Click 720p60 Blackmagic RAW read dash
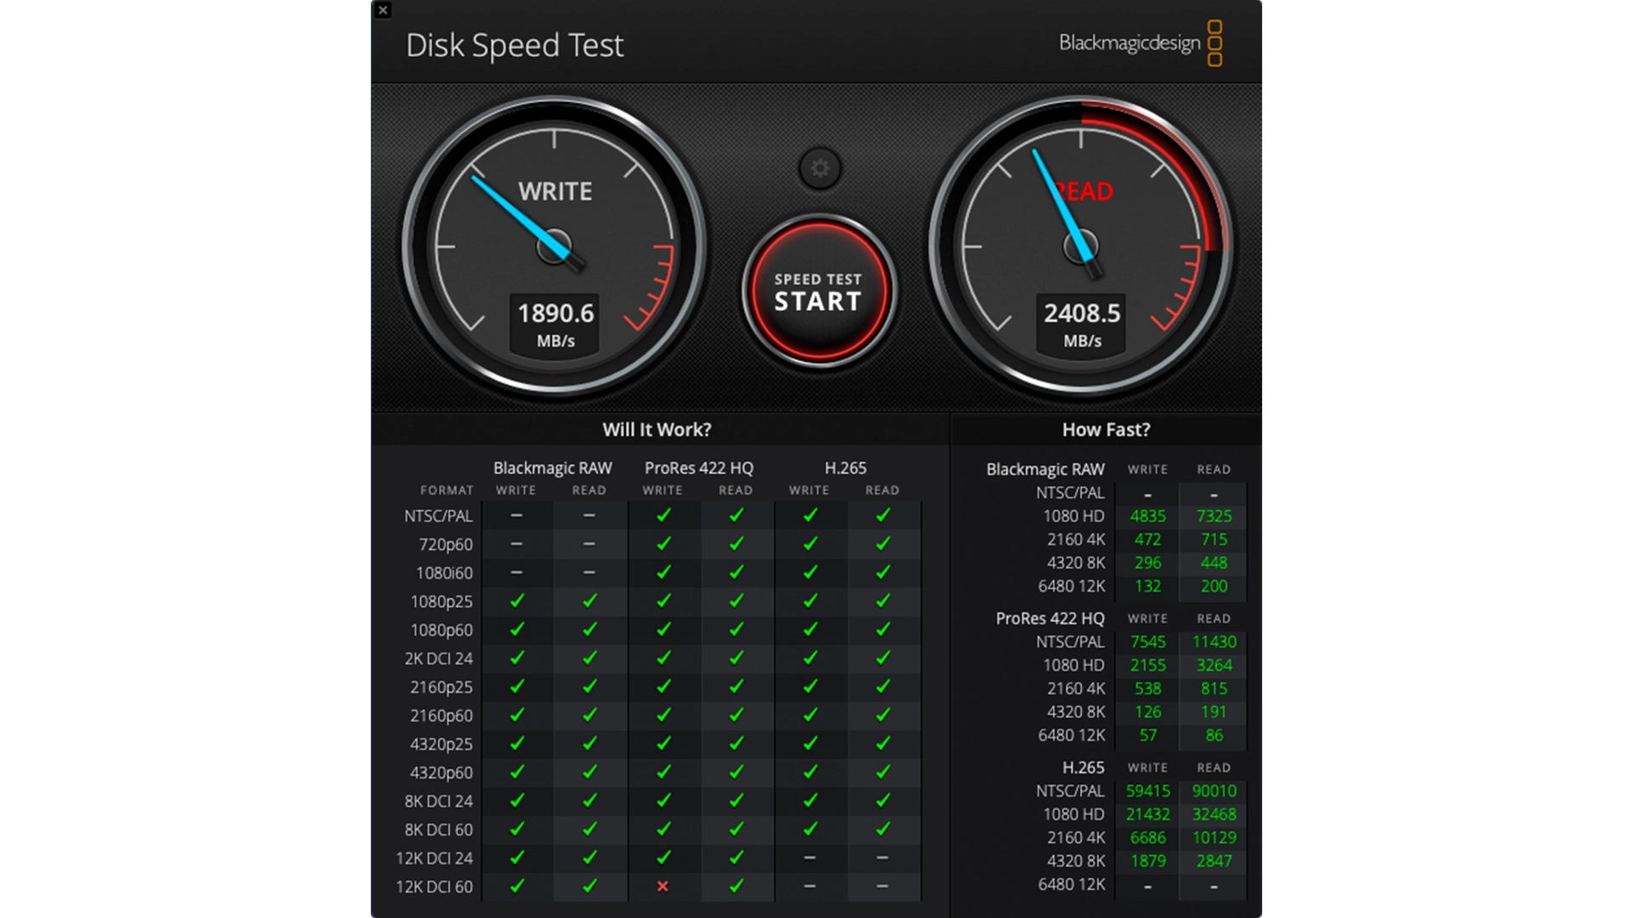The image size is (1633, 918). [589, 544]
